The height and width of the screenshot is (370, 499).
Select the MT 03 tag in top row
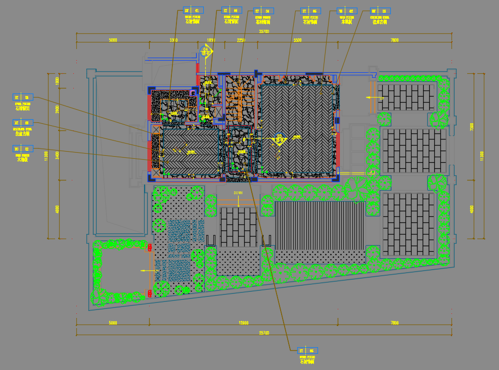[x=380, y=10]
